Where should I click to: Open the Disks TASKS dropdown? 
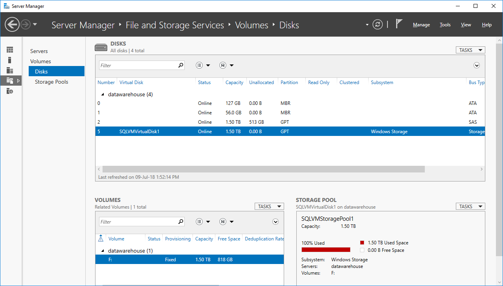coord(470,50)
